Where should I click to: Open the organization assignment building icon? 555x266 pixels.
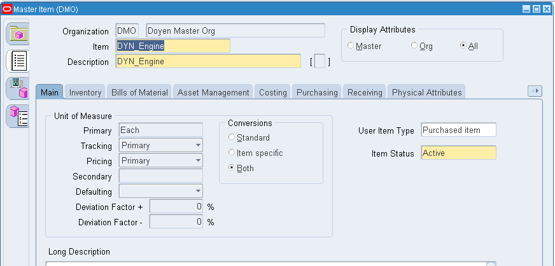point(18,88)
